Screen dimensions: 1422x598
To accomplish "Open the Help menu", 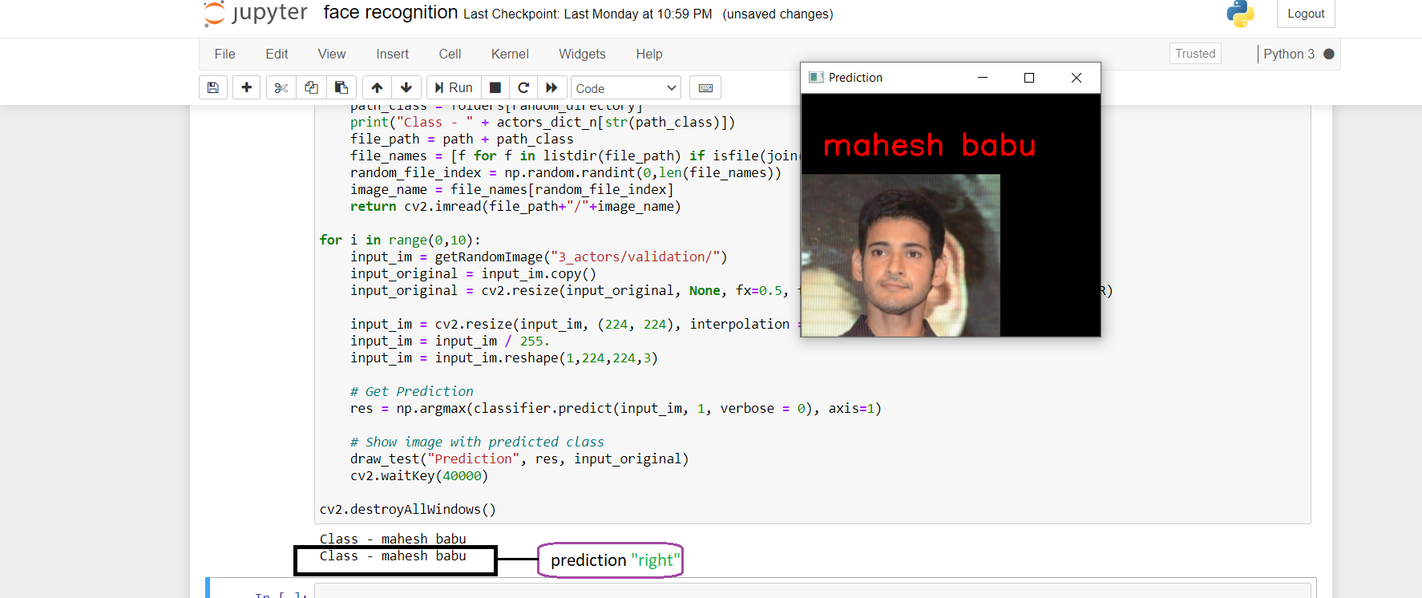I will (649, 54).
